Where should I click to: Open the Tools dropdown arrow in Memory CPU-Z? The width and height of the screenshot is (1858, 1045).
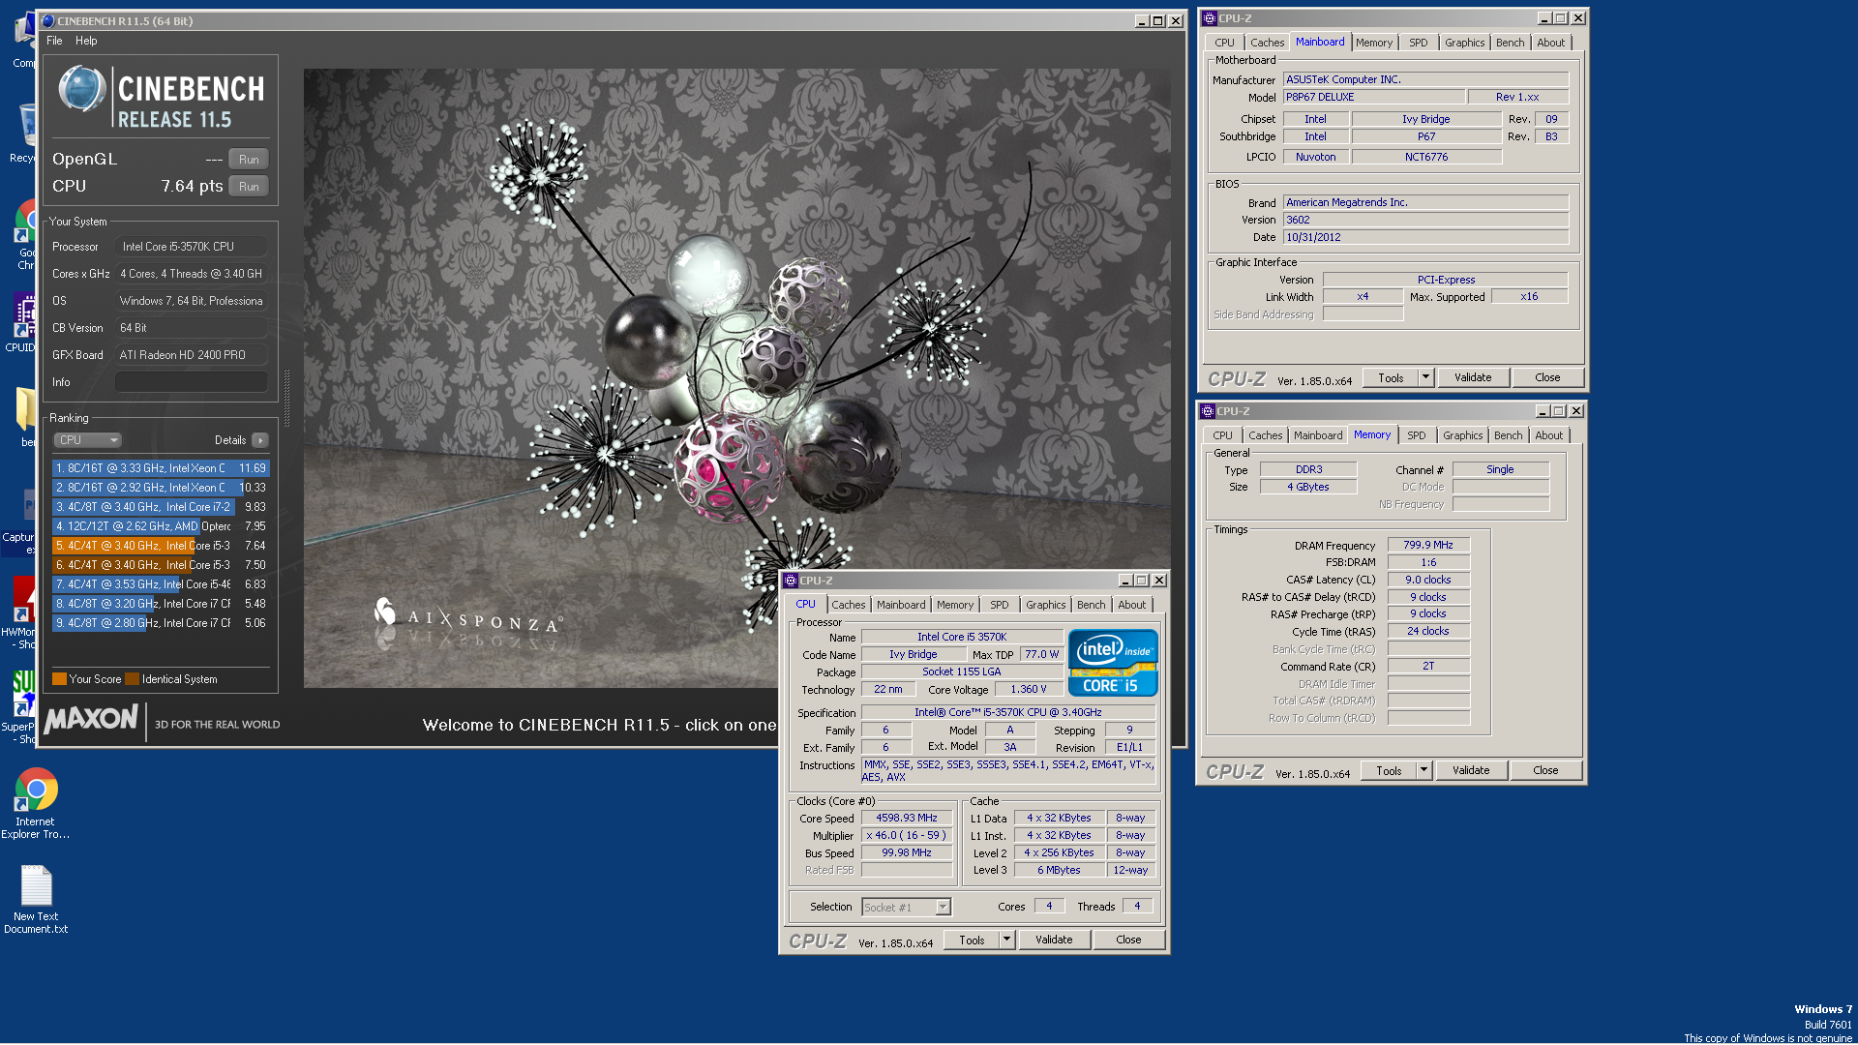pos(1423,770)
